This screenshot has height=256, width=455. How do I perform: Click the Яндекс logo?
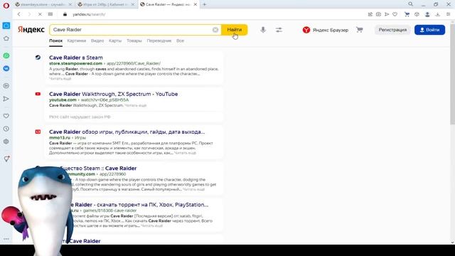click(31, 30)
